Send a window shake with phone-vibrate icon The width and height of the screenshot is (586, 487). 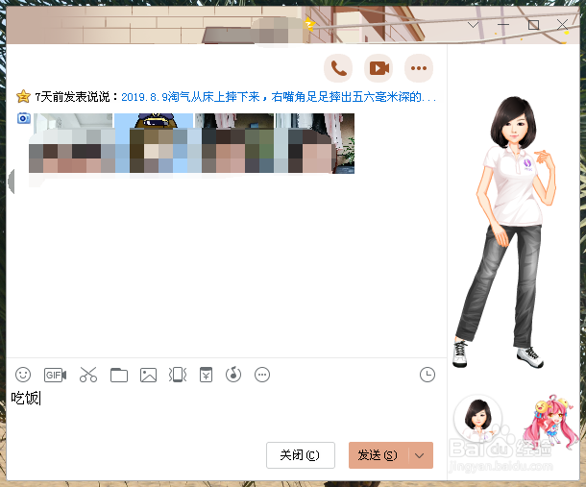pyautogui.click(x=178, y=375)
